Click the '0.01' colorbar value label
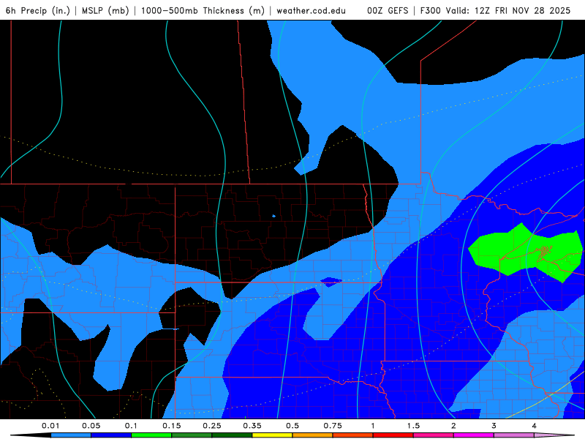 click(x=50, y=426)
